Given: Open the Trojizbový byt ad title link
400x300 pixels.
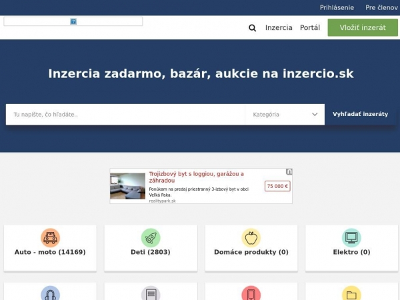Looking at the screenshot, I should coord(196,177).
